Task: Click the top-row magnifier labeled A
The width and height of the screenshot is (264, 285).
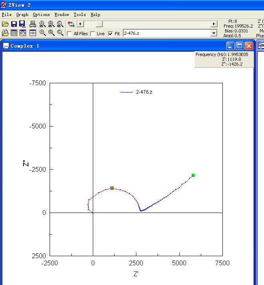Action: (x=42, y=24)
